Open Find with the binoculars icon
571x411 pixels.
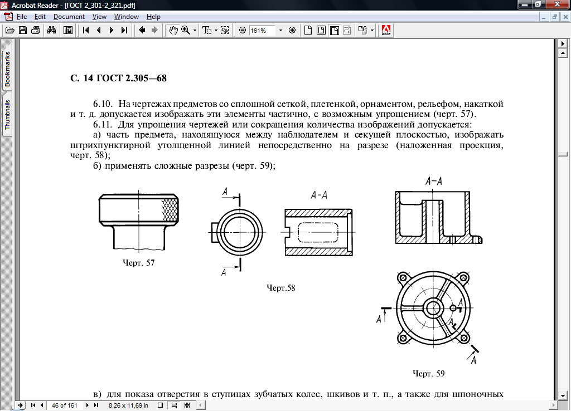click(52, 30)
